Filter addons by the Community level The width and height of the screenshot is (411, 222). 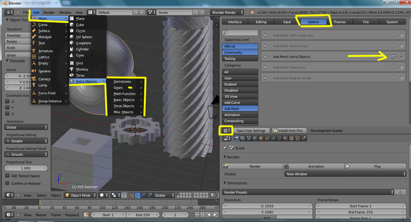[240, 53]
